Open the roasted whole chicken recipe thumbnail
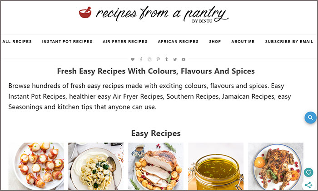 click(276, 166)
